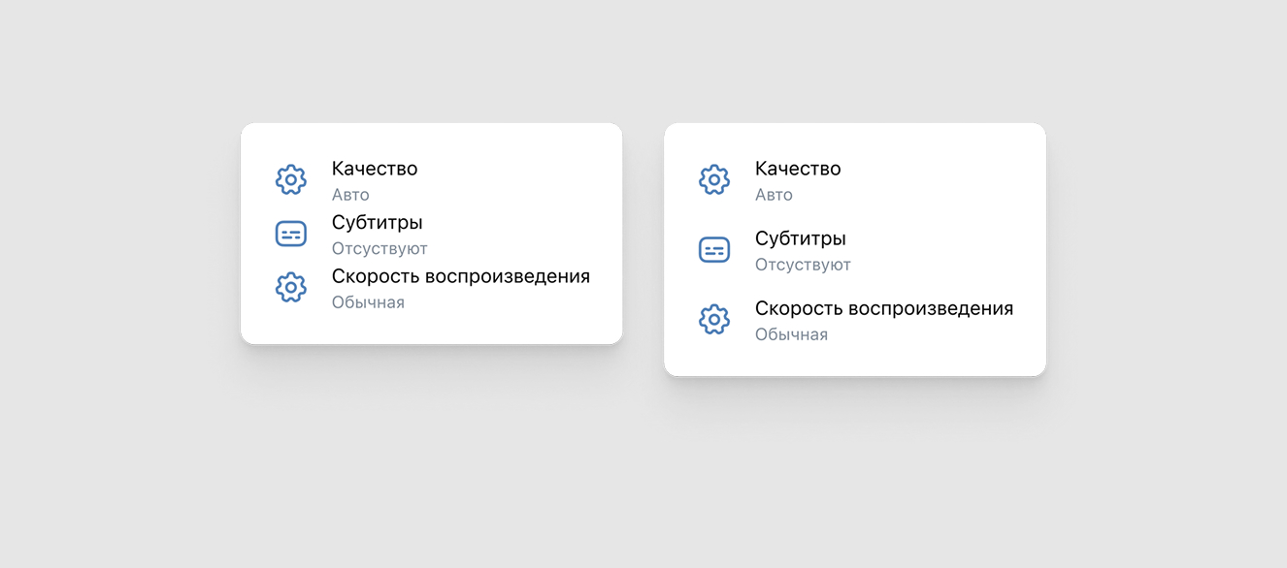Click the Авто value in left card
This screenshot has width=1287, height=568.
(x=350, y=195)
